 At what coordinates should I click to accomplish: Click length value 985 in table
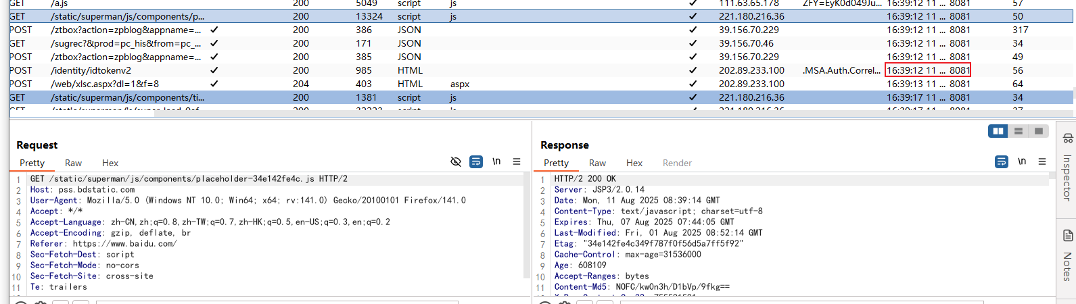pos(364,70)
